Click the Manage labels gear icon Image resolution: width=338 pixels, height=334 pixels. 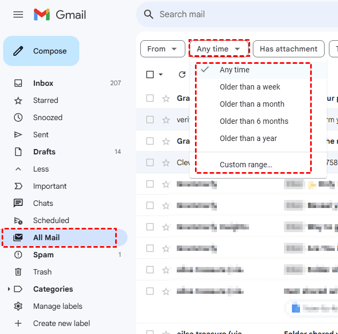[x=18, y=306]
